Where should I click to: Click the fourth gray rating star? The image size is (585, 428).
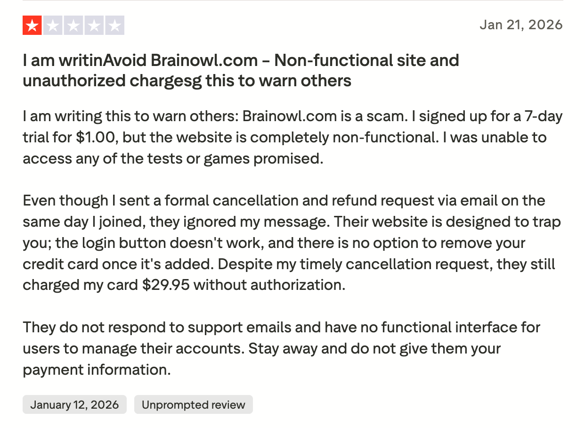click(x=94, y=25)
